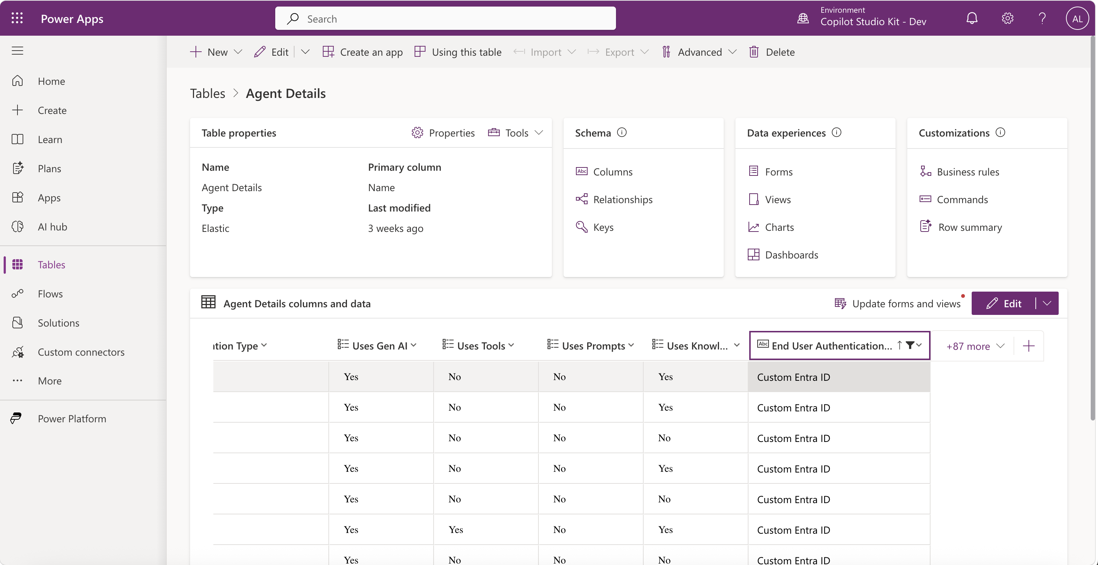
Task: Open AI hub in the sidebar
Action: (x=52, y=227)
